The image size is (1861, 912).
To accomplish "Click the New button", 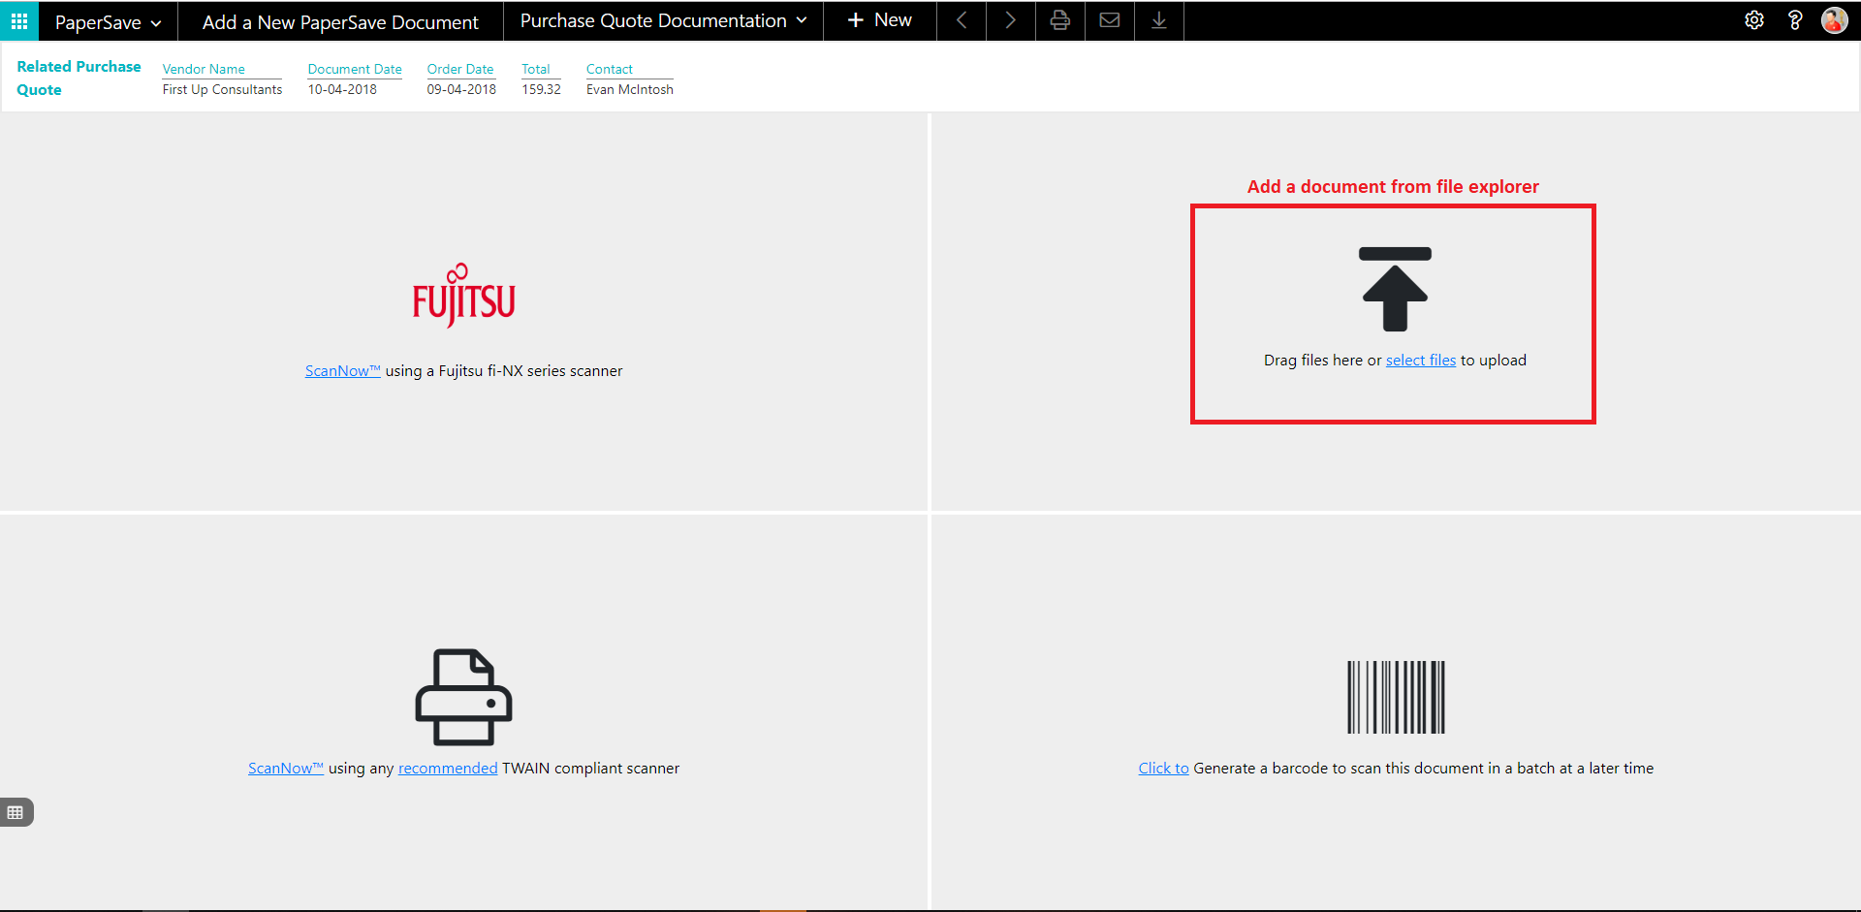I will click(x=879, y=20).
